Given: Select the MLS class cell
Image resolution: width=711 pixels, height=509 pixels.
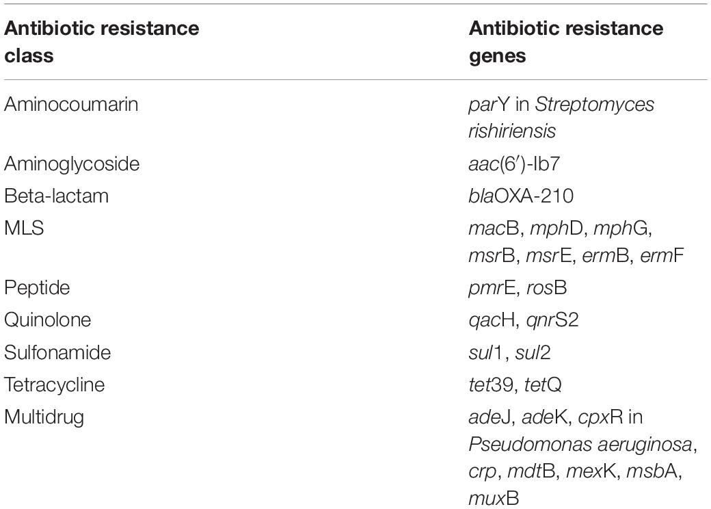Looking at the screenshot, I should 24,228.
